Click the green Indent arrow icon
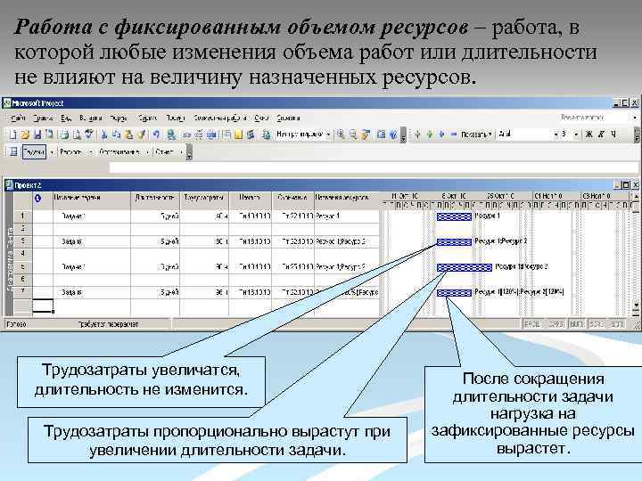642x481 pixels. (x=430, y=135)
